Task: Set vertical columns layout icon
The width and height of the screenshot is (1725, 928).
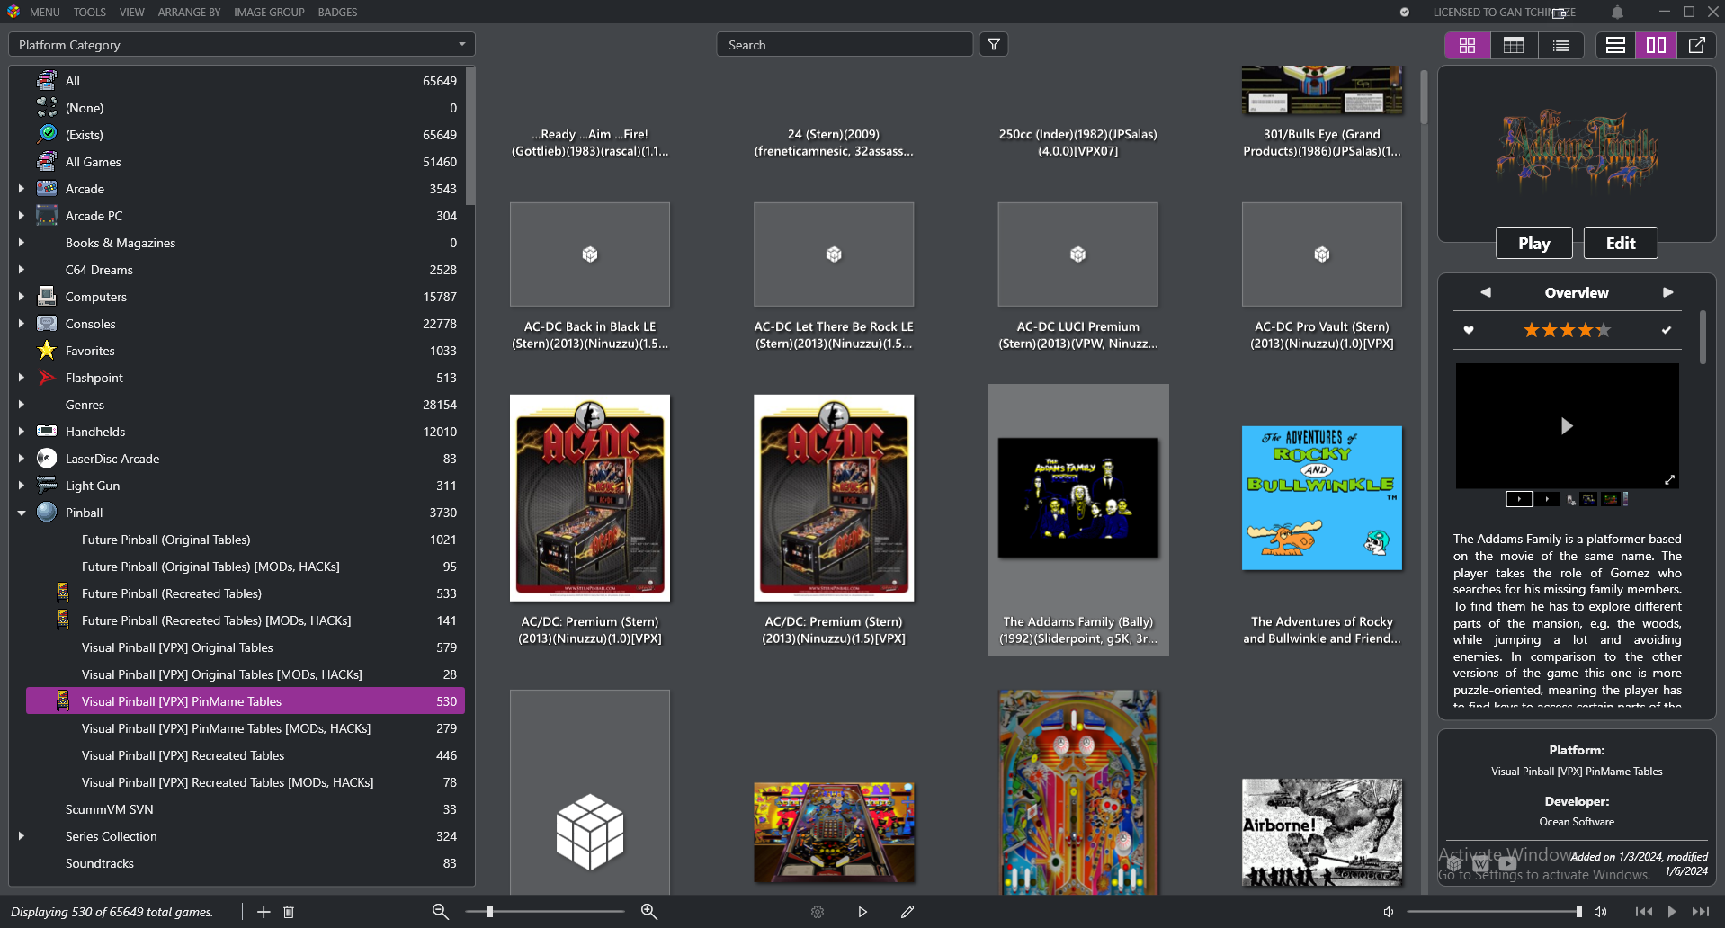Action: click(1656, 45)
